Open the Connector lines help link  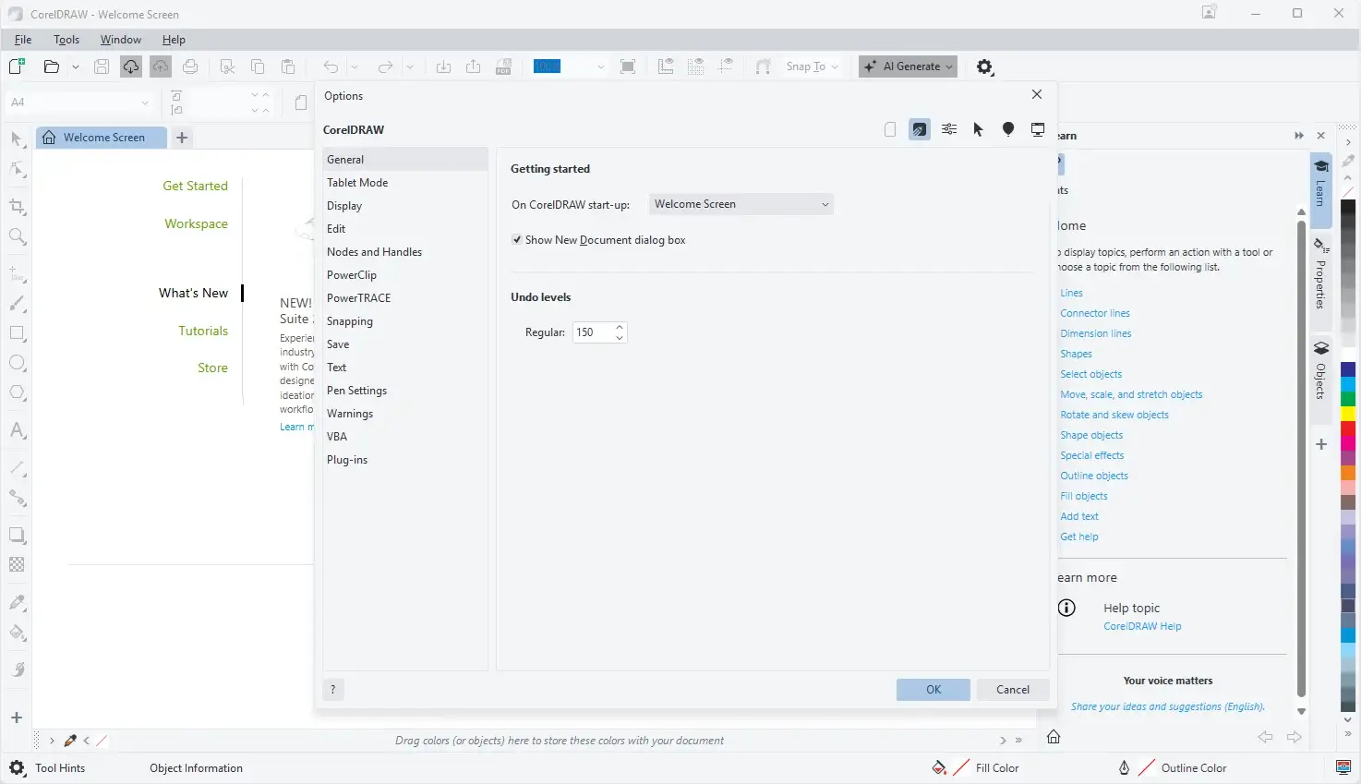coord(1095,313)
